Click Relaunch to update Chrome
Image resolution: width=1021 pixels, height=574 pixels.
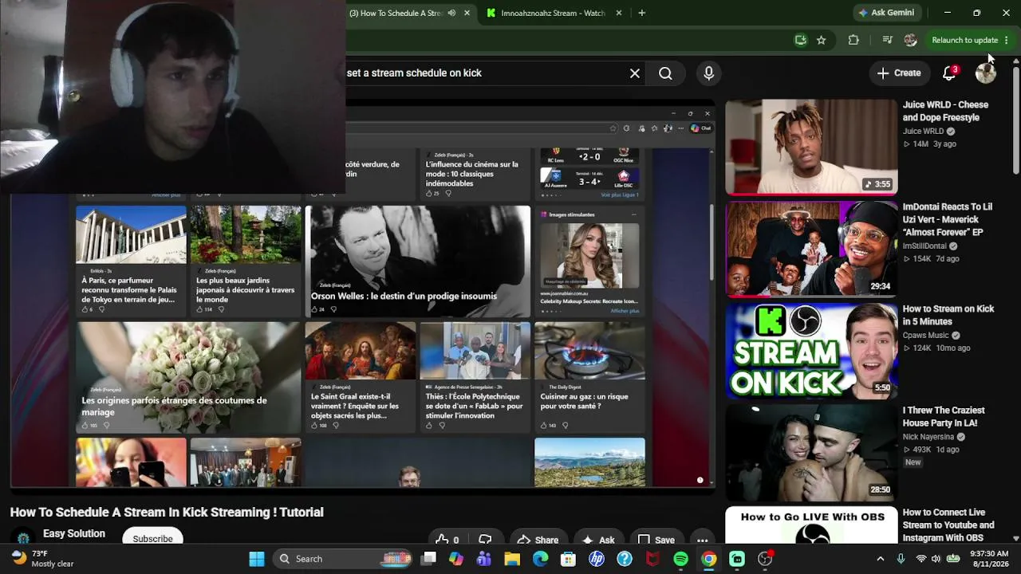coord(964,40)
